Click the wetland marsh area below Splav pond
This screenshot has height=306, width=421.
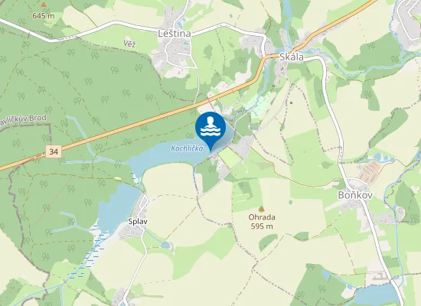pos(87,254)
